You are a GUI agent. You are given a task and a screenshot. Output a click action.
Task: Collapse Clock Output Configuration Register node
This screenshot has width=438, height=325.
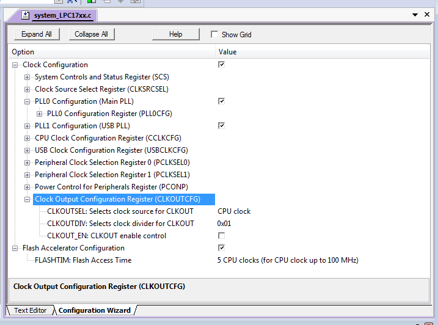click(x=27, y=199)
